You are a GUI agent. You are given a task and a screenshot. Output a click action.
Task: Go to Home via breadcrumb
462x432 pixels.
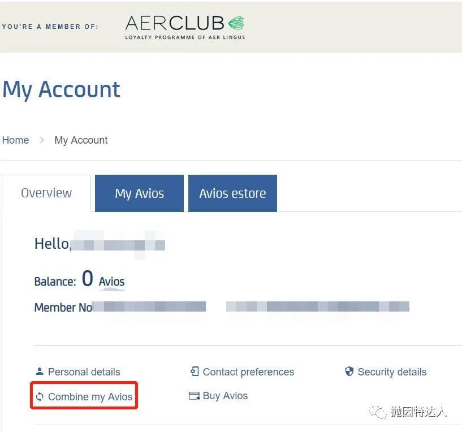[16, 140]
